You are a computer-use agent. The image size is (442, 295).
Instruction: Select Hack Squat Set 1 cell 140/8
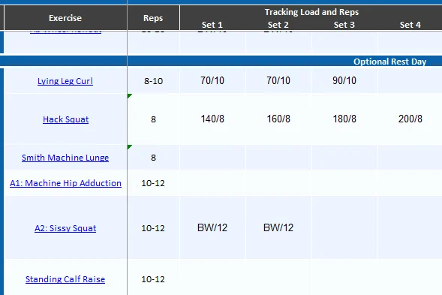[212, 119]
